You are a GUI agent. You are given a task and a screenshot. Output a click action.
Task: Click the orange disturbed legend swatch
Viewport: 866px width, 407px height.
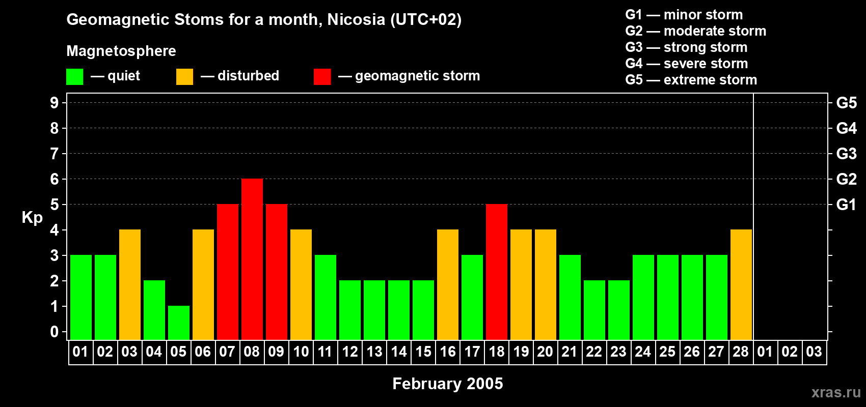[184, 77]
